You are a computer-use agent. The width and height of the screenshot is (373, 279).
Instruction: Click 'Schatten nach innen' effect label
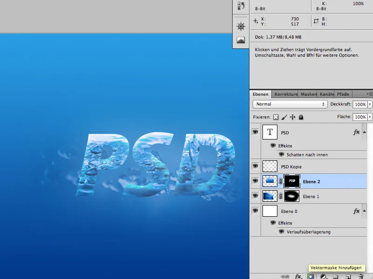[307, 155]
